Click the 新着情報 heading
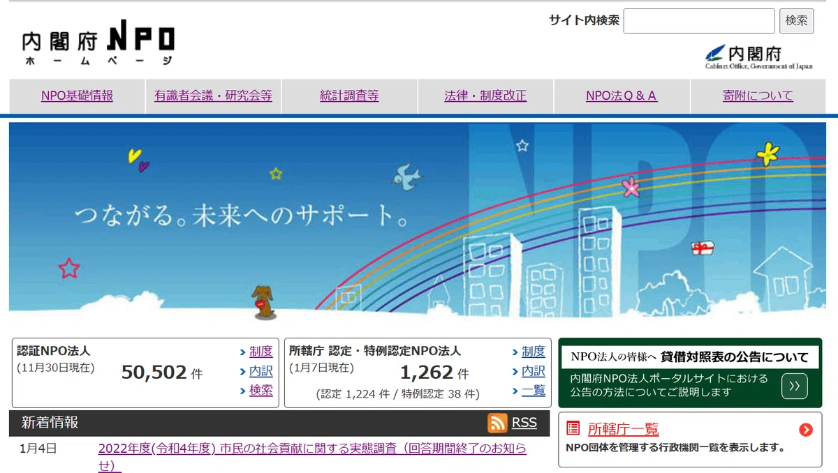This screenshot has width=838, height=473. point(50,423)
